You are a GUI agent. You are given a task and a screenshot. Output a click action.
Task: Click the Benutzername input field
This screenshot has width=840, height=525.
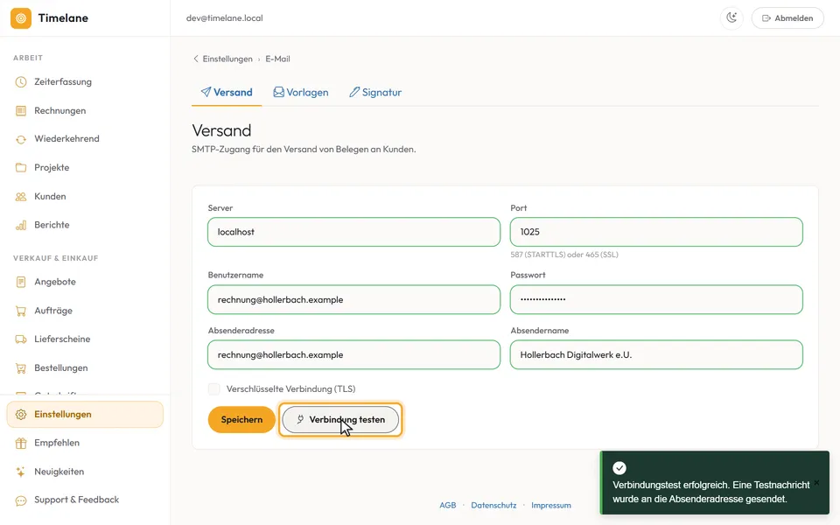pyautogui.click(x=354, y=299)
